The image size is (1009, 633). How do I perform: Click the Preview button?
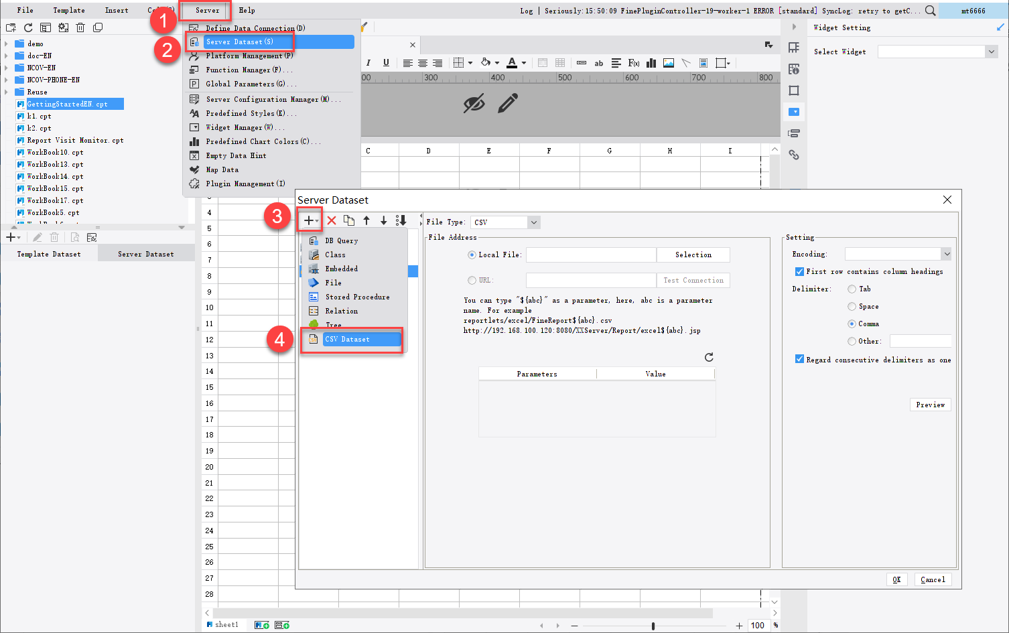coord(931,405)
